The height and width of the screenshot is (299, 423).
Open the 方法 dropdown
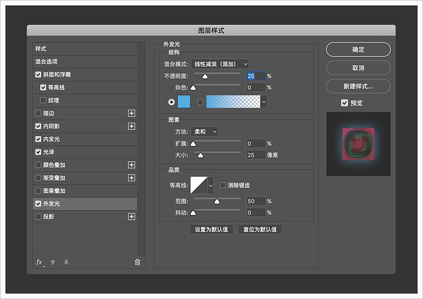click(204, 131)
